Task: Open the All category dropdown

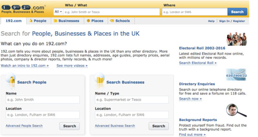Action: pos(58,12)
